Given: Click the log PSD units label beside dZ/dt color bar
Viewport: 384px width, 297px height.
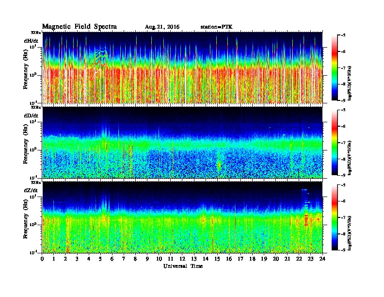Looking at the screenshot, I should click(350, 233).
